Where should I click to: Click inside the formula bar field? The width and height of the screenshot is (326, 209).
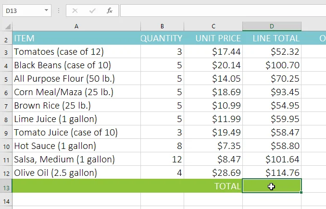click(x=223, y=11)
